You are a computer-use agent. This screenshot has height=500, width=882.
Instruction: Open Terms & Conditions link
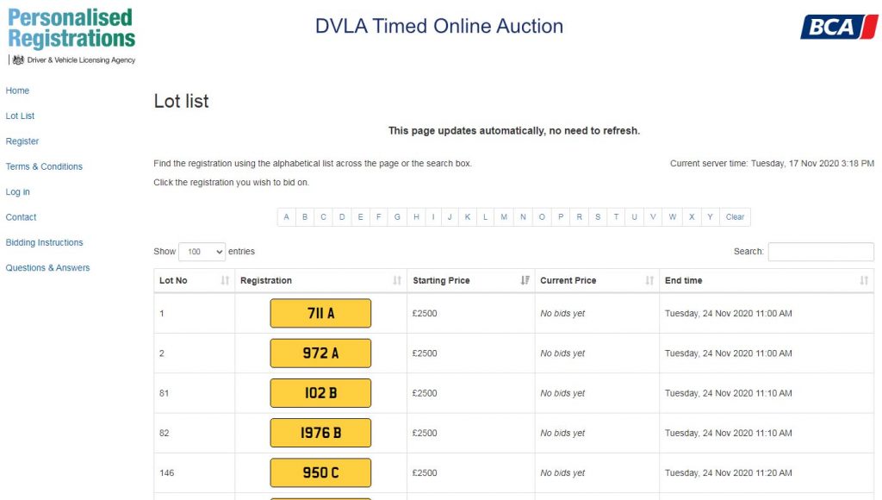(44, 166)
